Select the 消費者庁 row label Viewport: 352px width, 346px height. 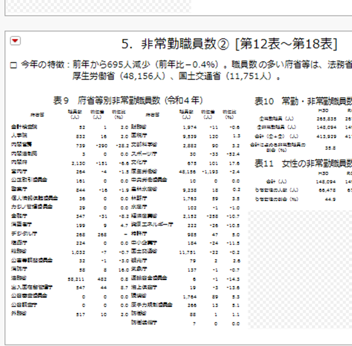(x=22, y=224)
